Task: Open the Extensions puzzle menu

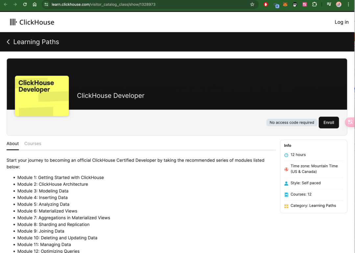Action: click(x=315, y=4)
